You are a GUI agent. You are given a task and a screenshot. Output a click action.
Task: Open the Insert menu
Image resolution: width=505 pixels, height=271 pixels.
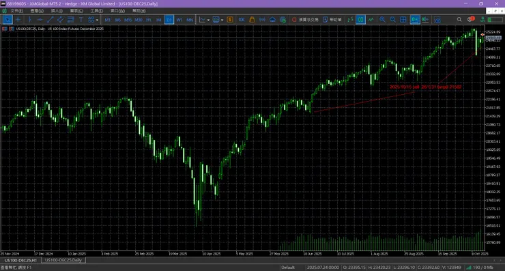[x=57, y=11]
